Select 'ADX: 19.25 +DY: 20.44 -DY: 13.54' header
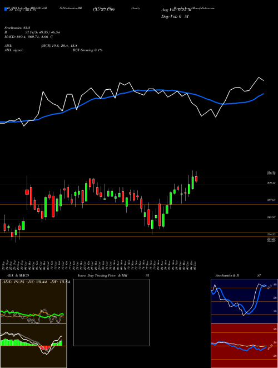Screen dimensions: 278x368 point(36,282)
